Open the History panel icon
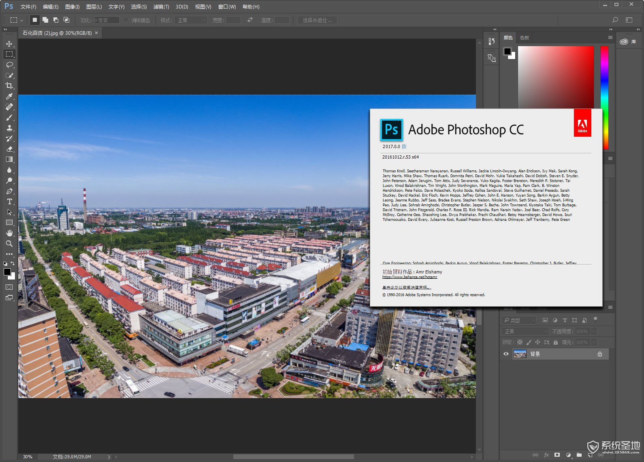The image size is (644, 462). click(x=491, y=41)
